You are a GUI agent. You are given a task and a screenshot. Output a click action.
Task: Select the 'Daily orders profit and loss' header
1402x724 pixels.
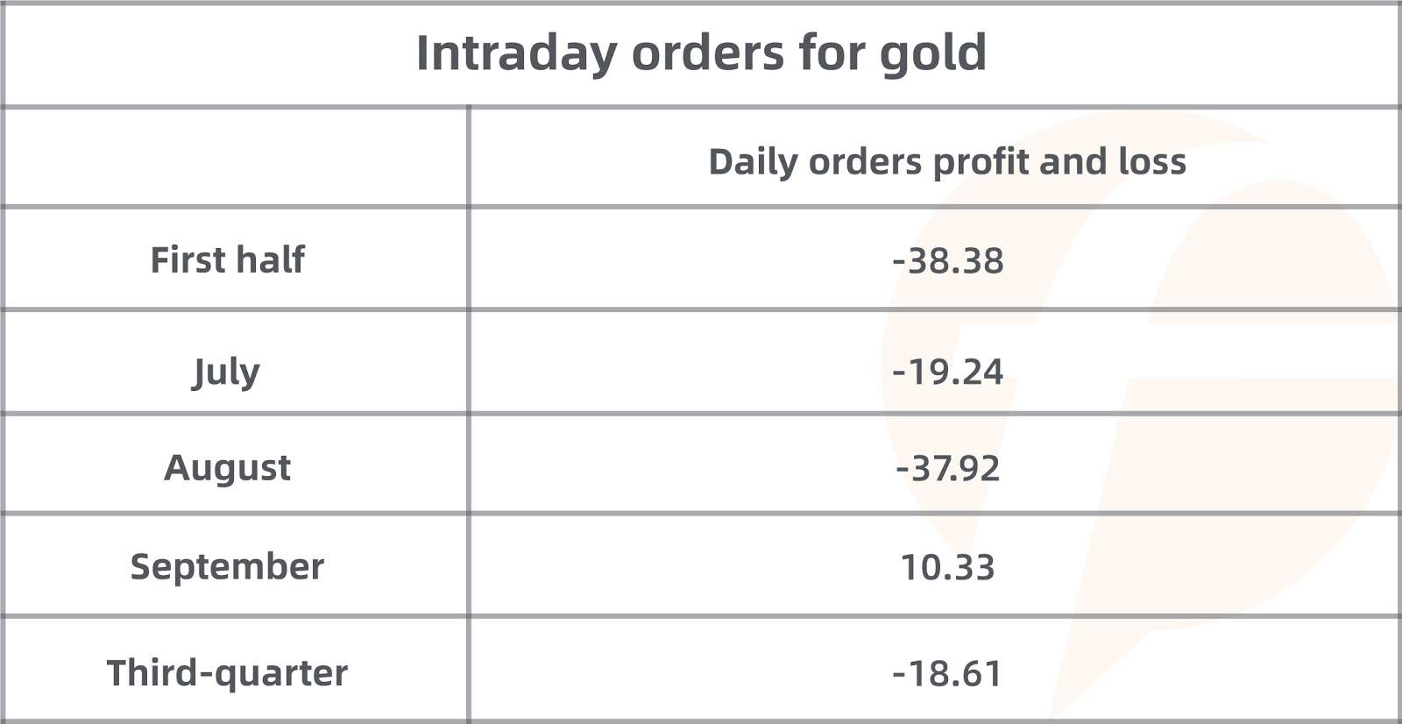(x=947, y=162)
